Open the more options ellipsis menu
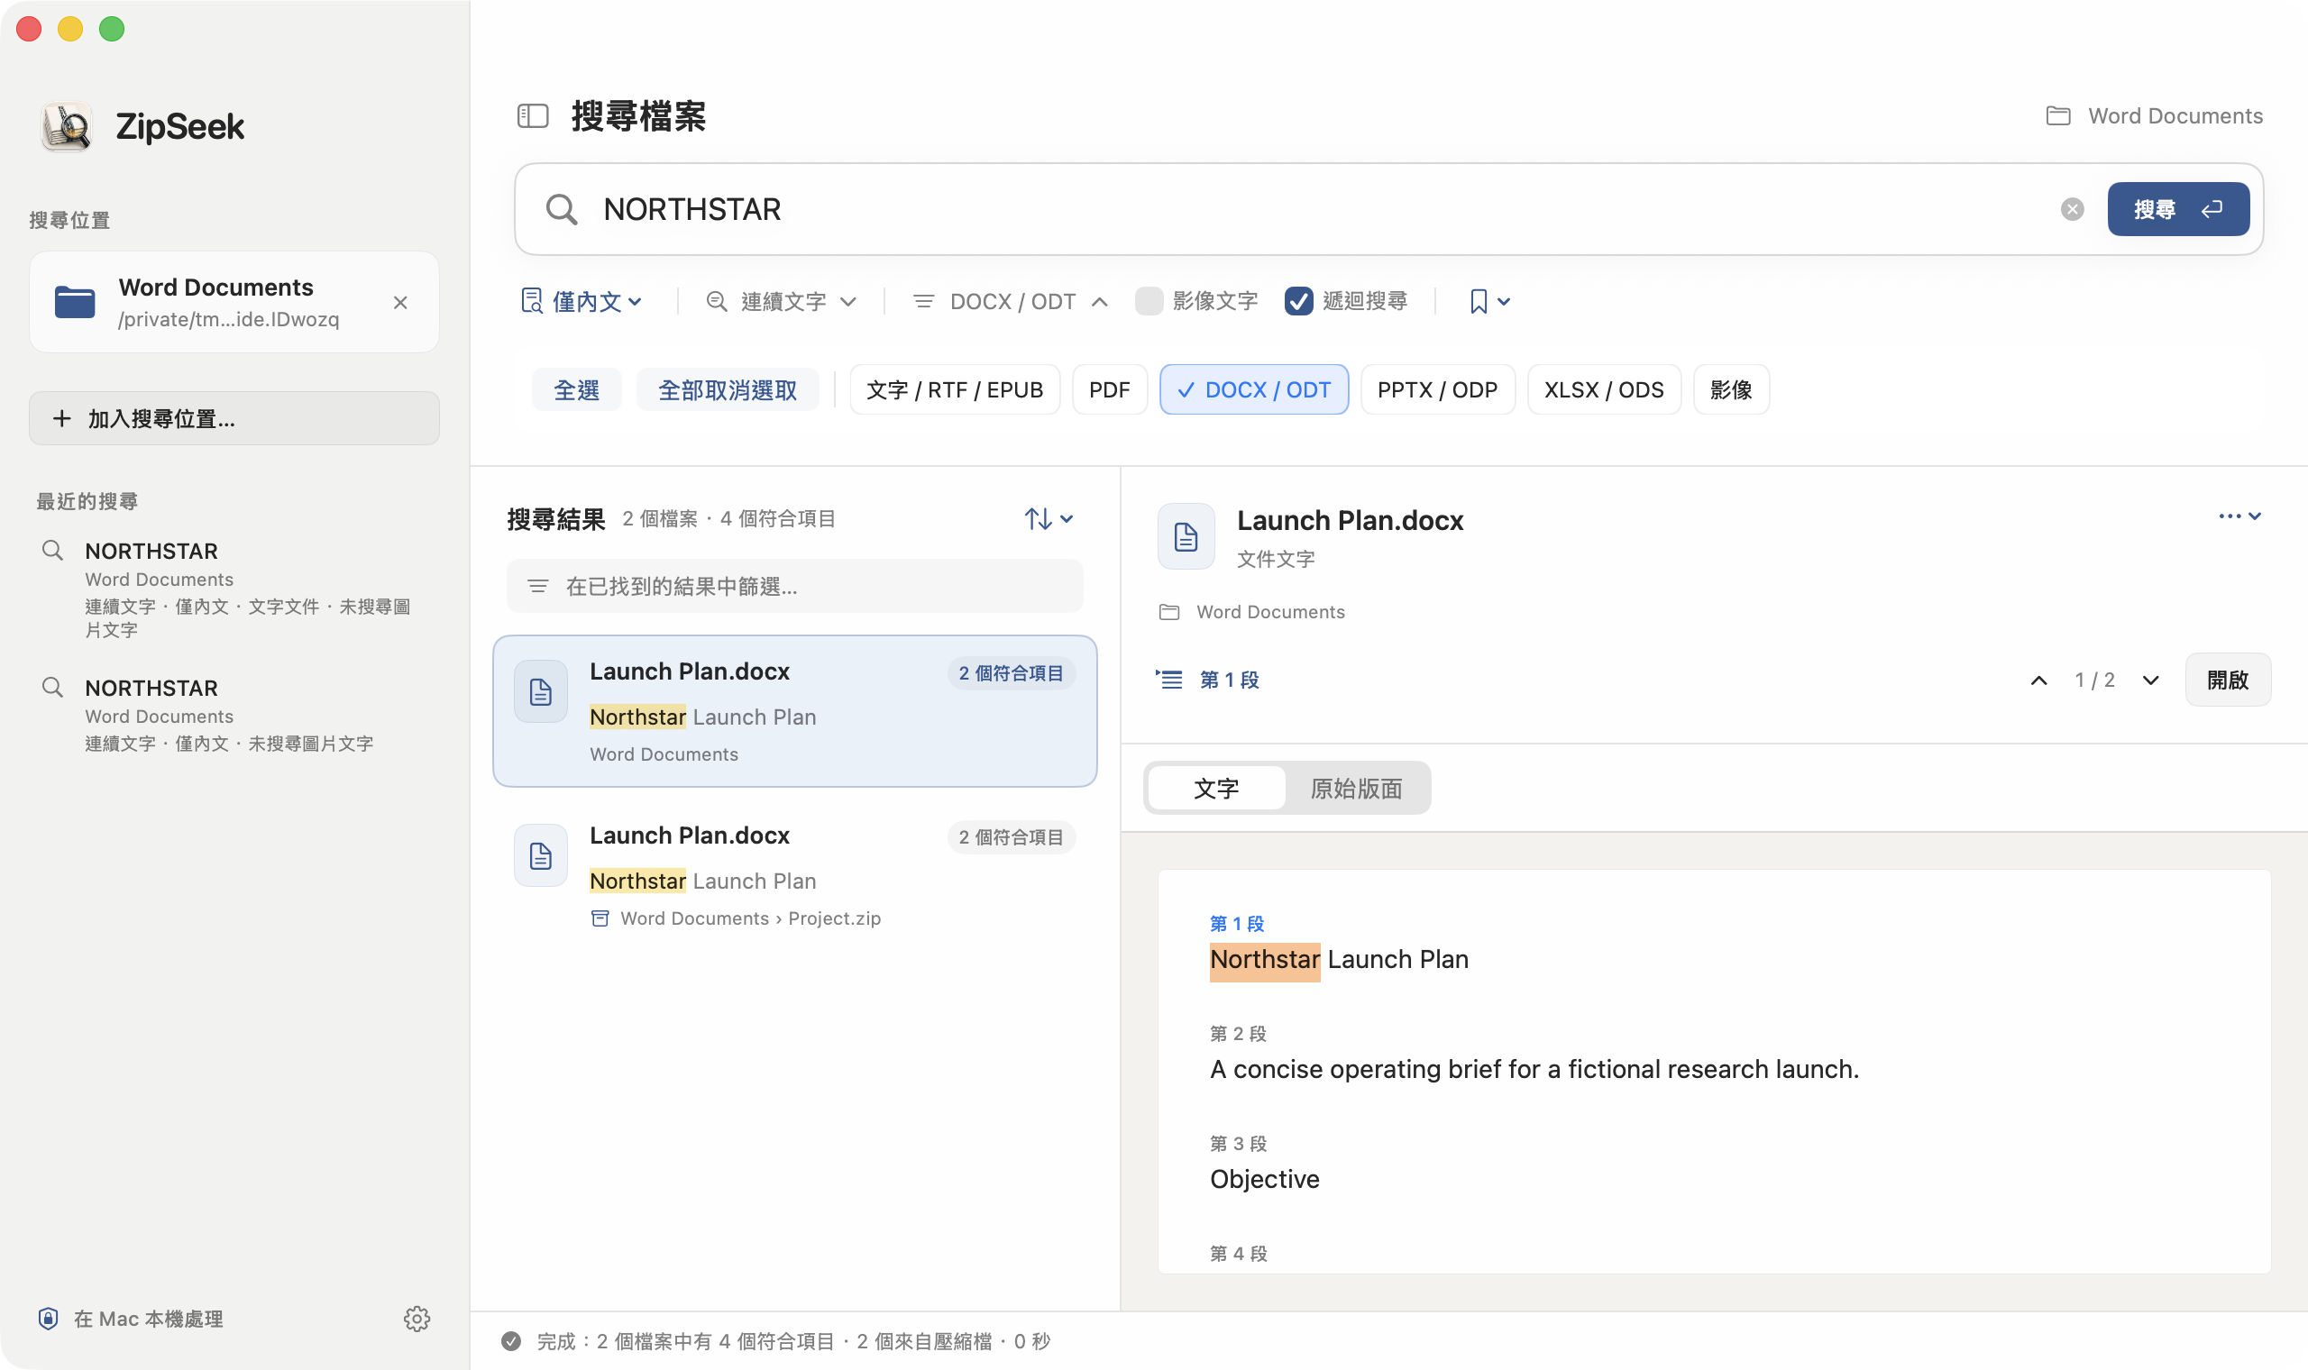2308x1370 pixels. [2239, 517]
